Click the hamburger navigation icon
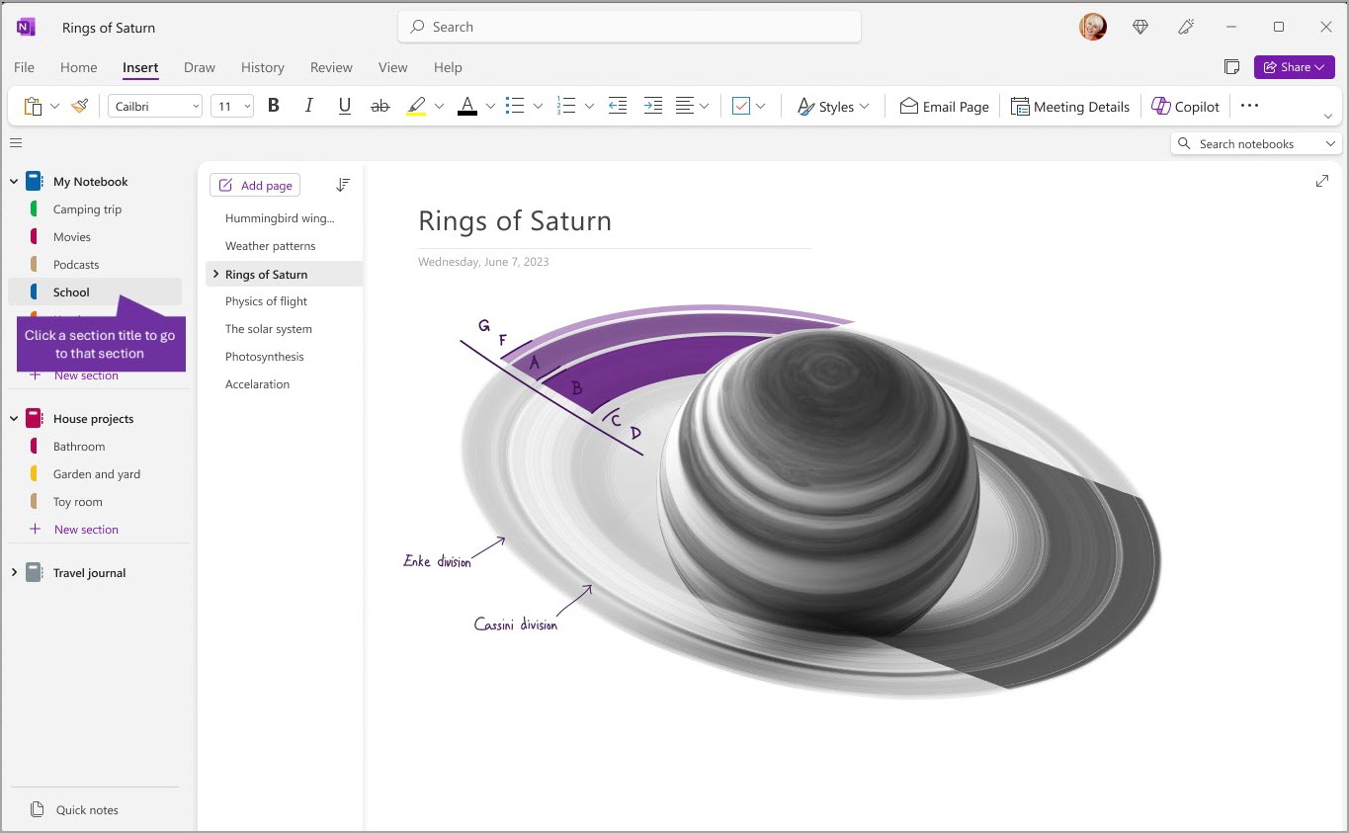 (x=16, y=142)
